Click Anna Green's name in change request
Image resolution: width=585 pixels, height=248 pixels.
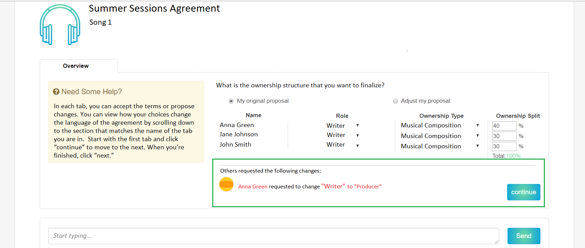coord(253,187)
